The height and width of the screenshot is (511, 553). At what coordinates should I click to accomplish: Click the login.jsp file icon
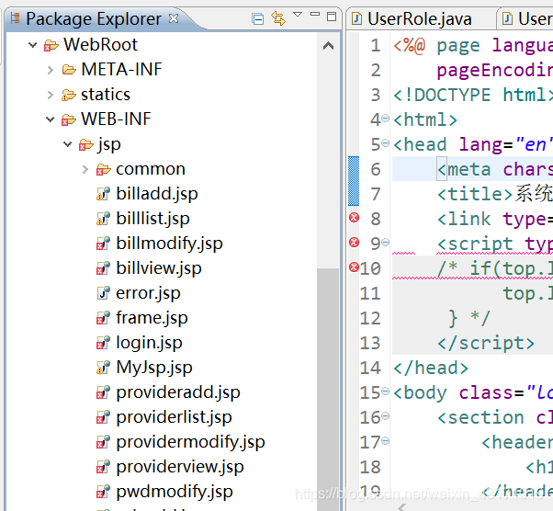click(103, 342)
